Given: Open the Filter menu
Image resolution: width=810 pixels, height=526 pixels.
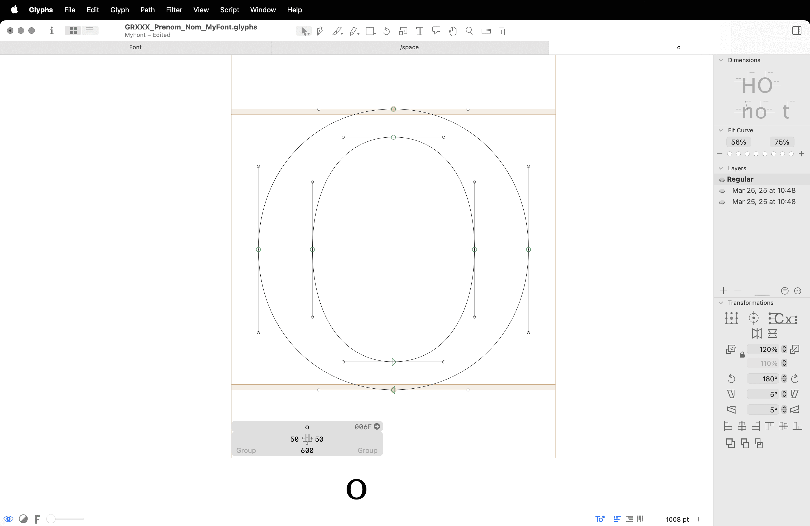Looking at the screenshot, I should pos(174,10).
